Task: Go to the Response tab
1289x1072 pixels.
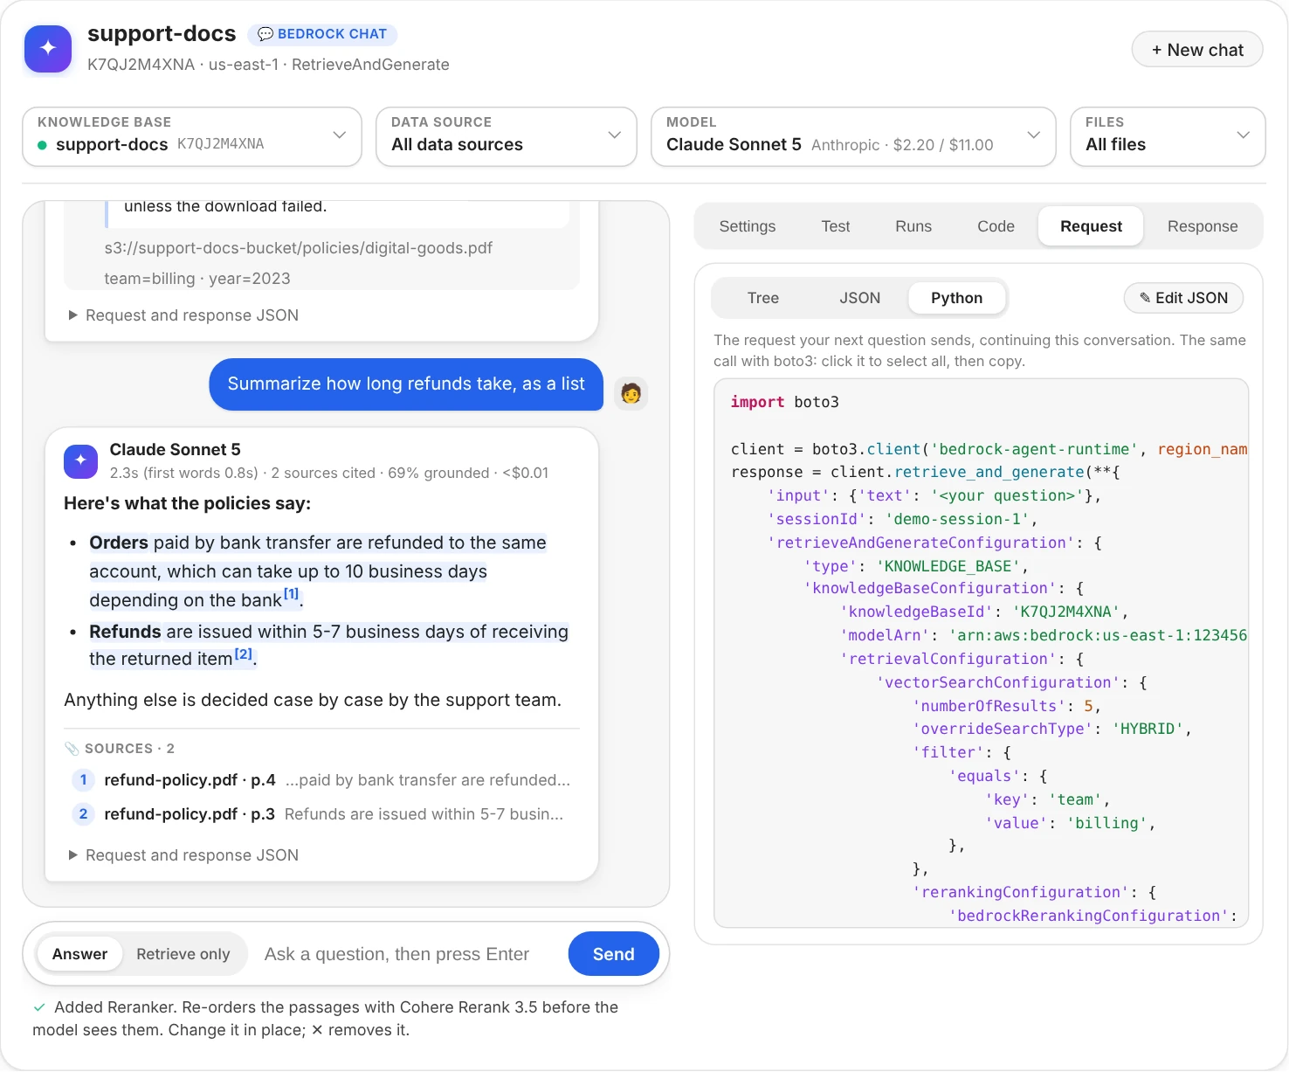Action: [x=1203, y=226]
